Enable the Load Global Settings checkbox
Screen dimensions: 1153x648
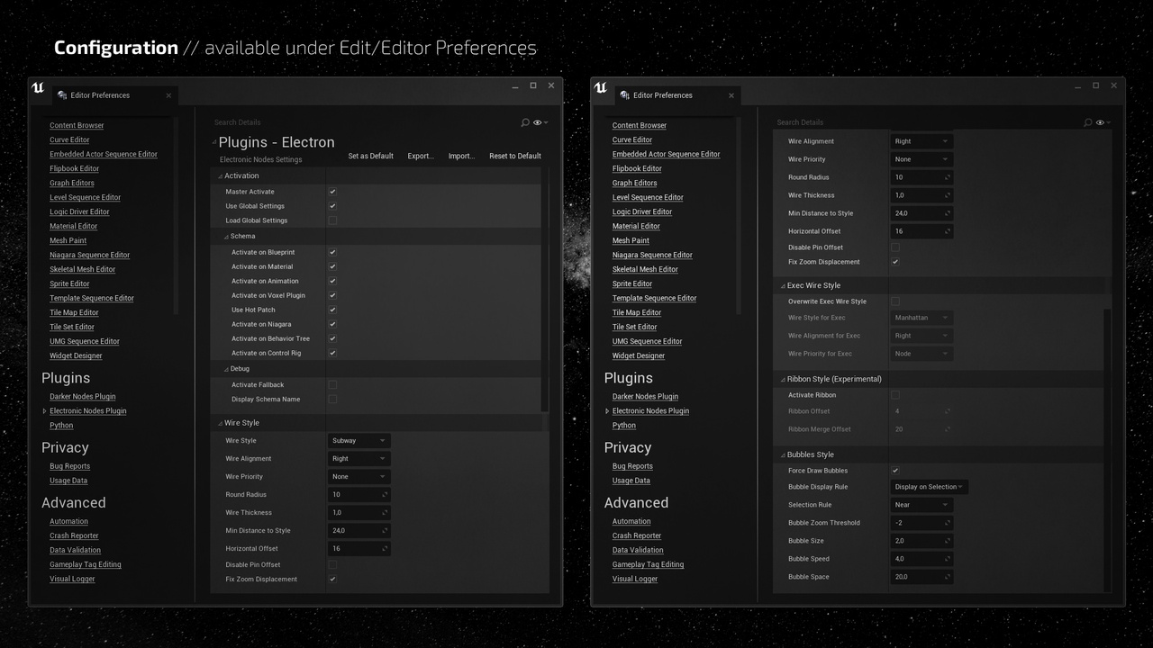(332, 220)
